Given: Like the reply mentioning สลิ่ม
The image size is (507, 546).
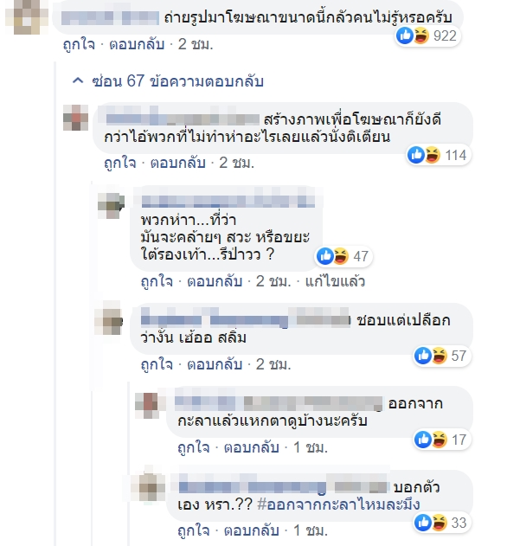Looking at the screenshot, I should (157, 364).
